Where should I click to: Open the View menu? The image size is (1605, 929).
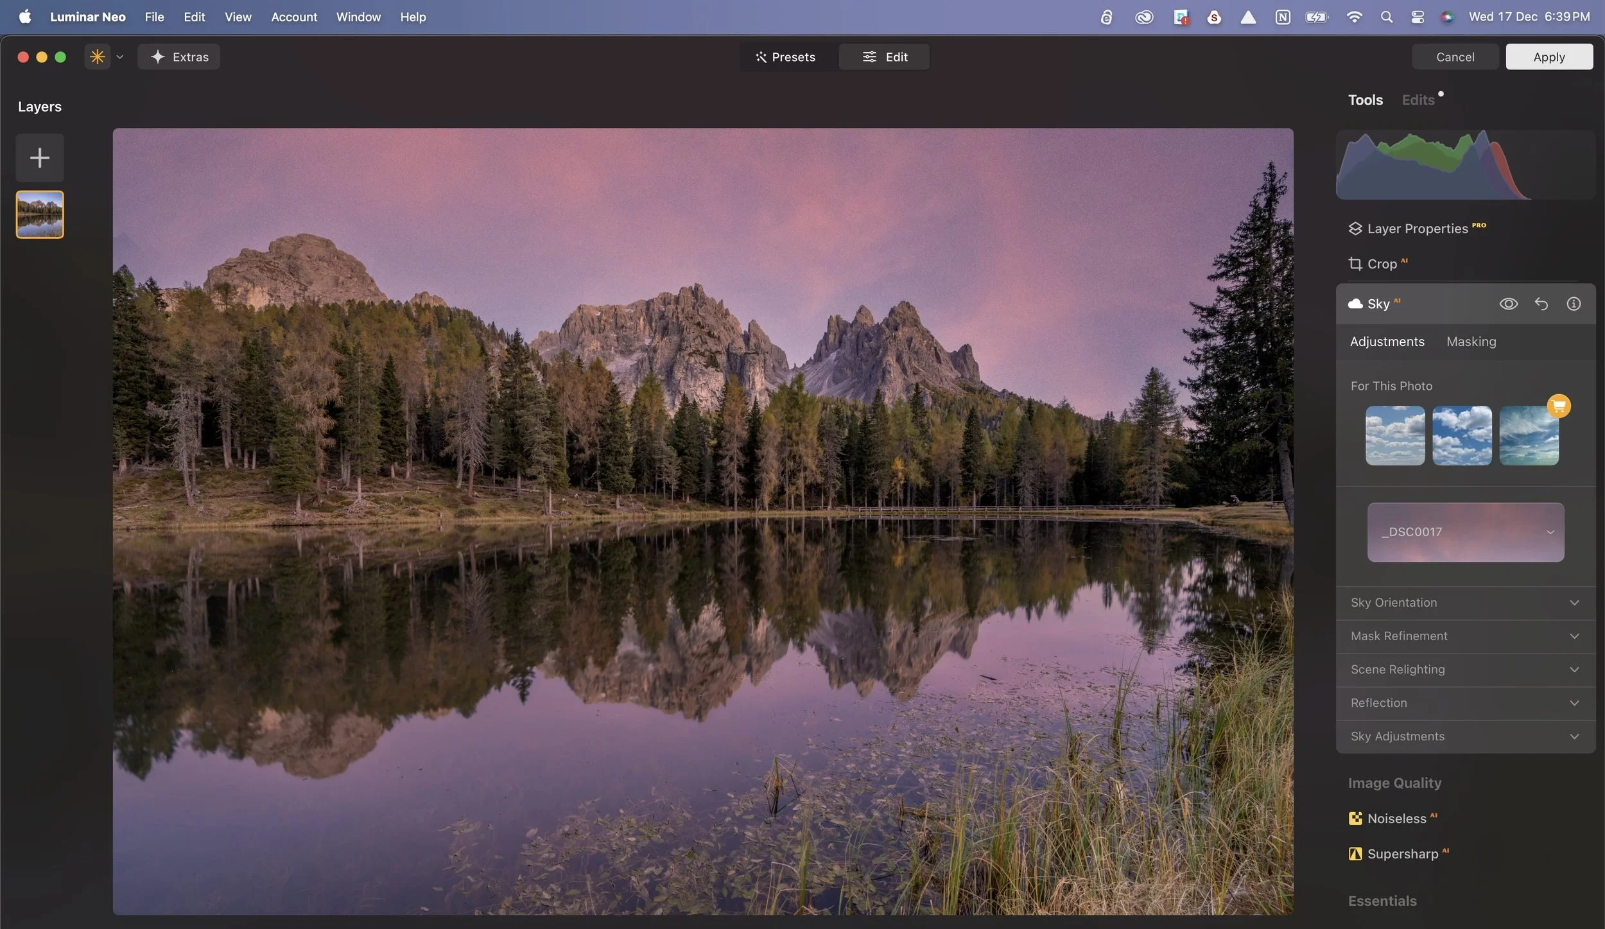pos(237,17)
